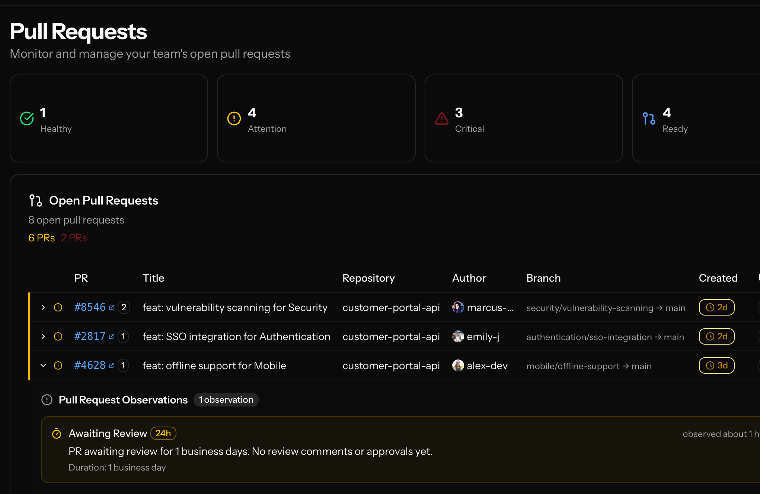Click title 'feat: vulnerability scanning for Security'
760x494 pixels.
coord(235,307)
